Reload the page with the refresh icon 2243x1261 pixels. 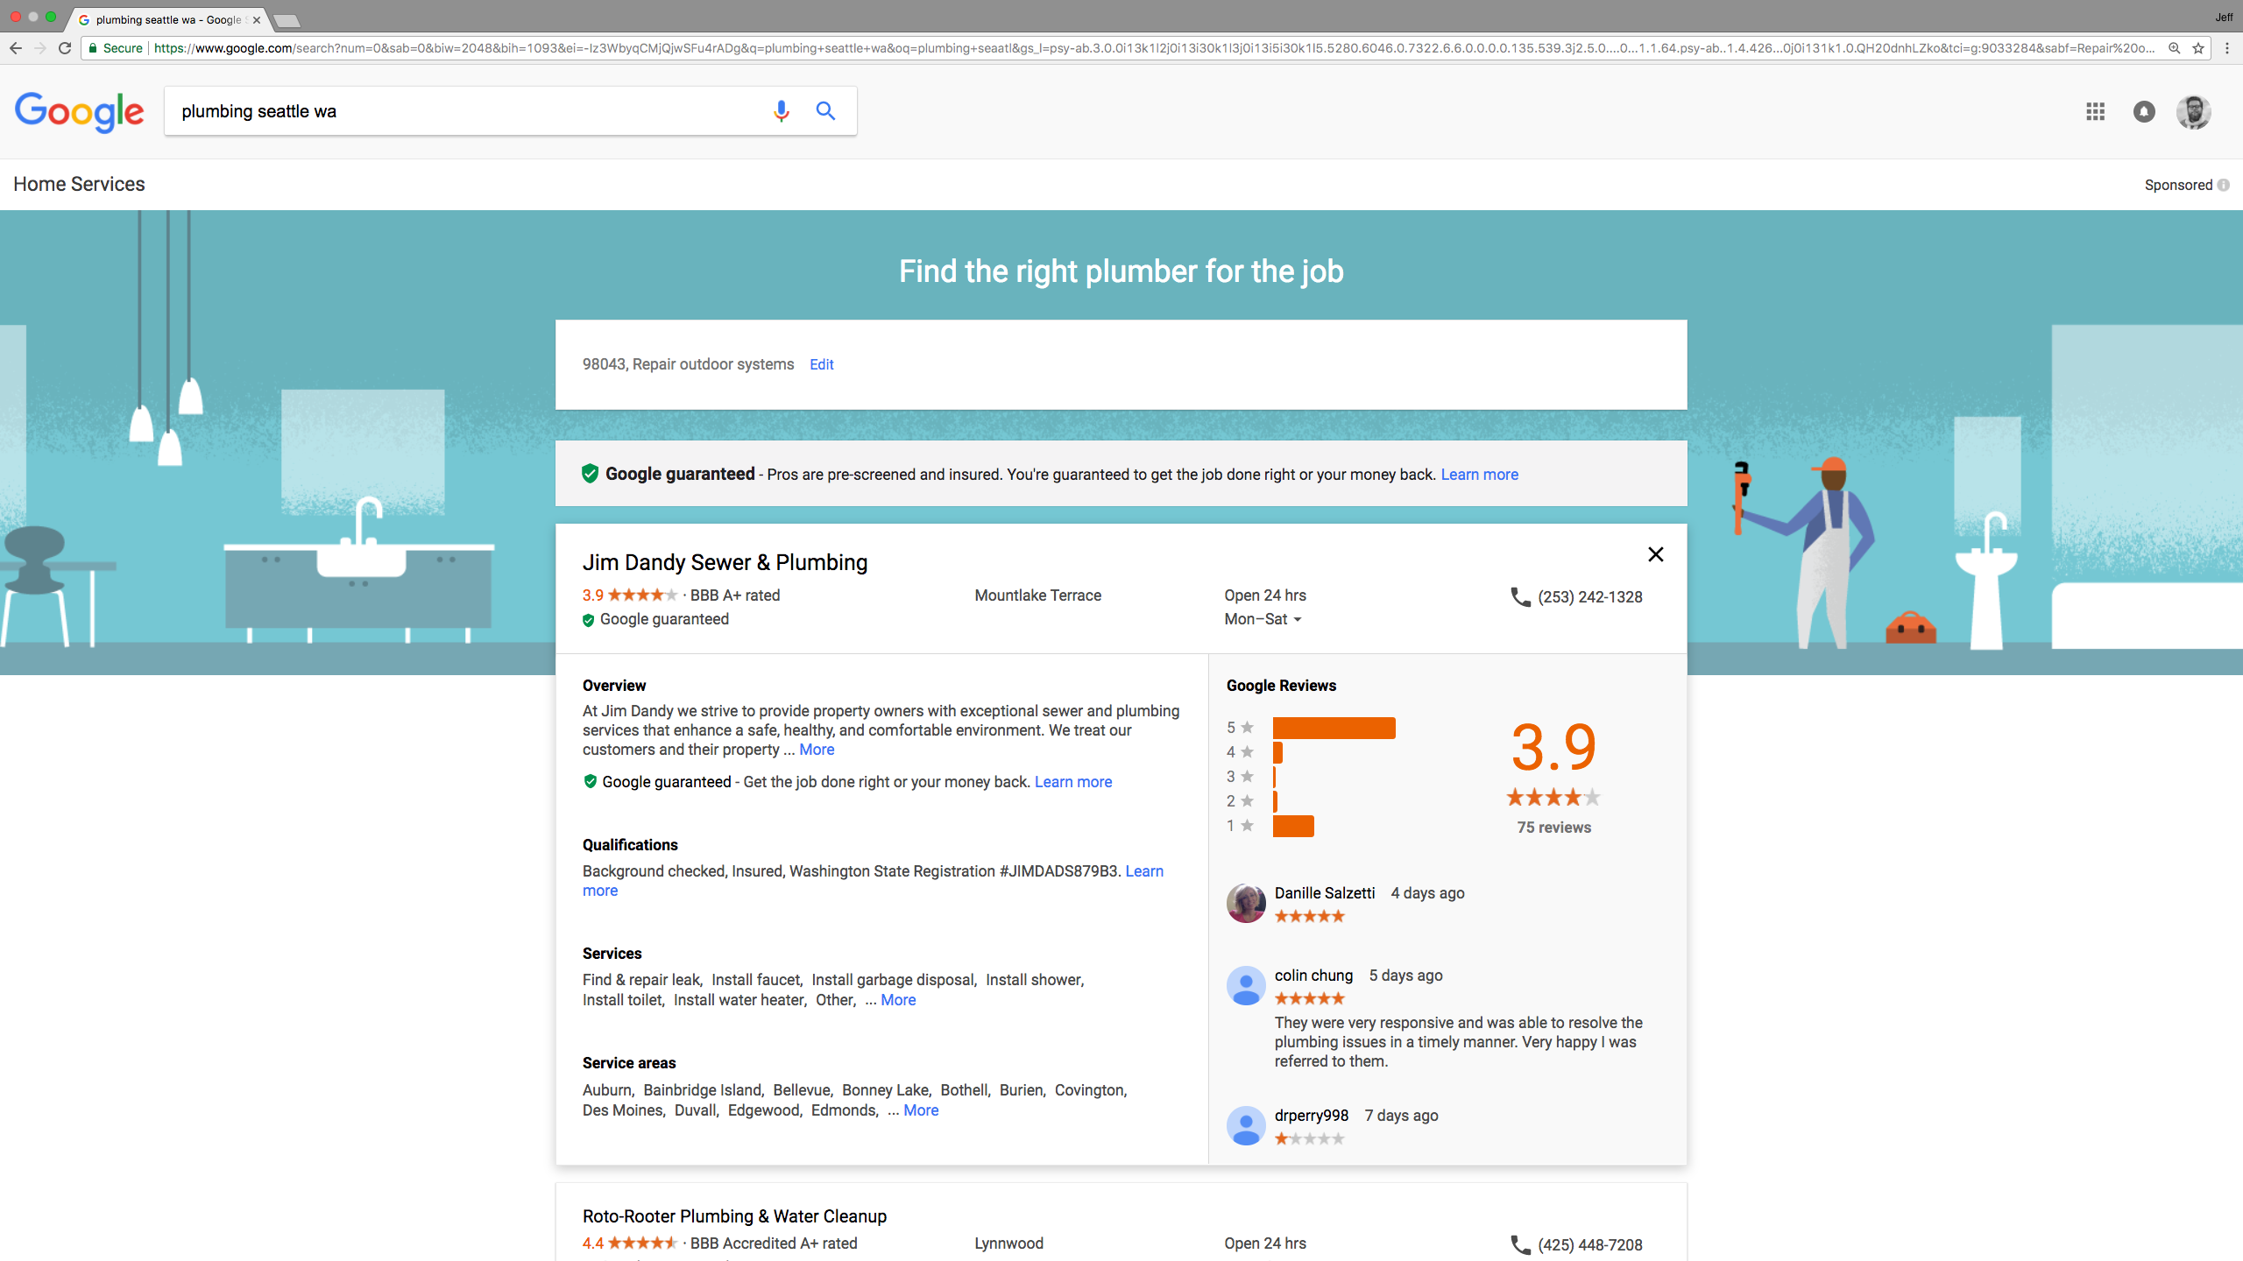pos(65,48)
